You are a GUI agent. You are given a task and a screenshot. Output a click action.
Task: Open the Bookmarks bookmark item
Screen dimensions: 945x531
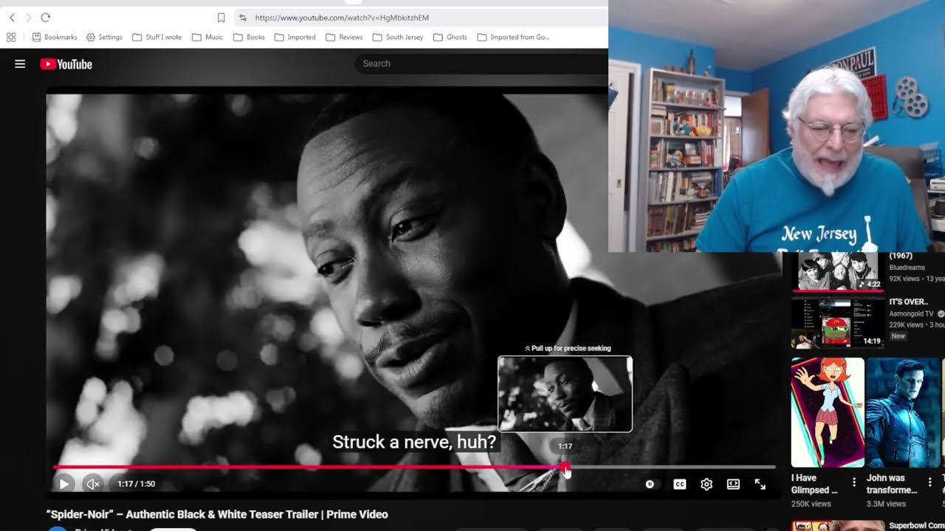tap(55, 37)
